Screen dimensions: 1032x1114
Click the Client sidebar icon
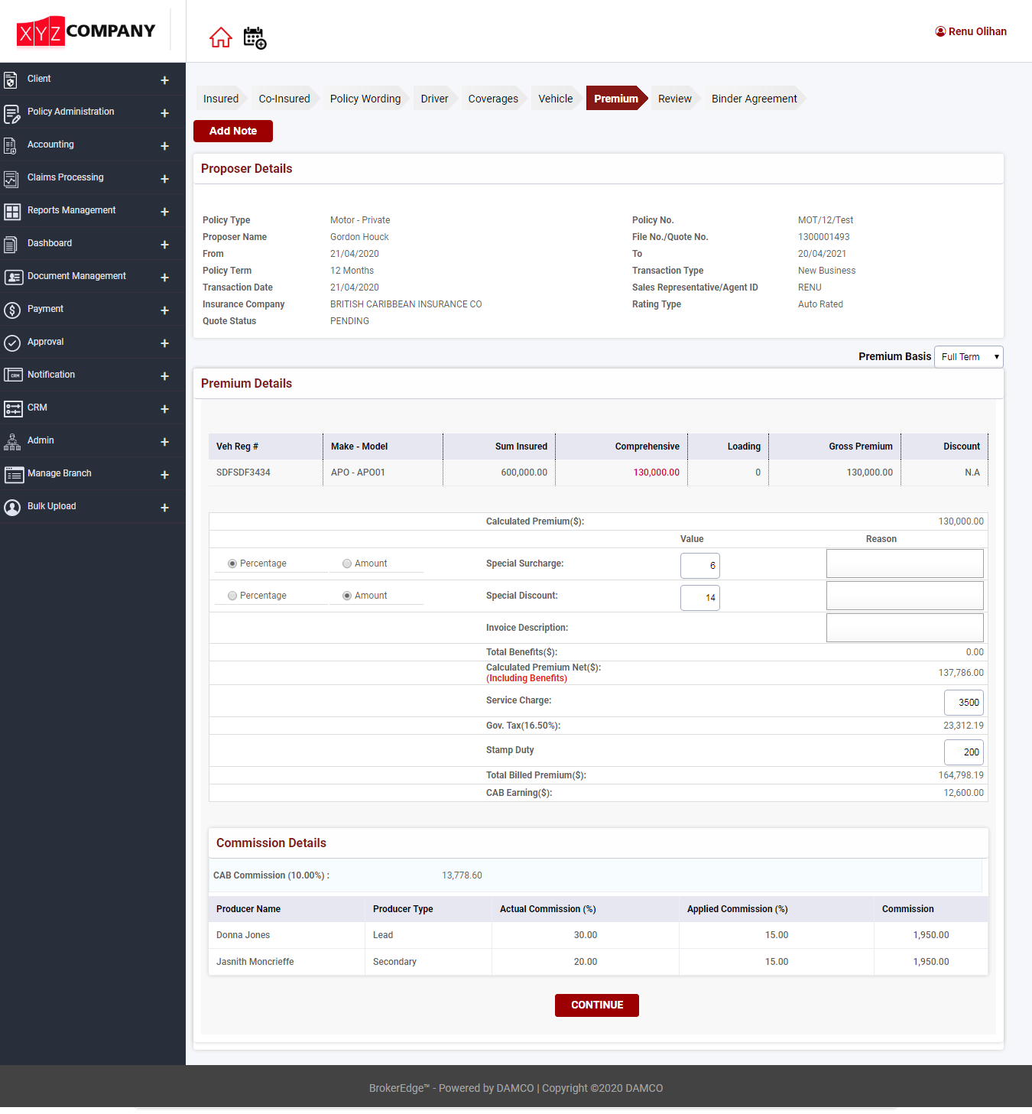(11, 80)
